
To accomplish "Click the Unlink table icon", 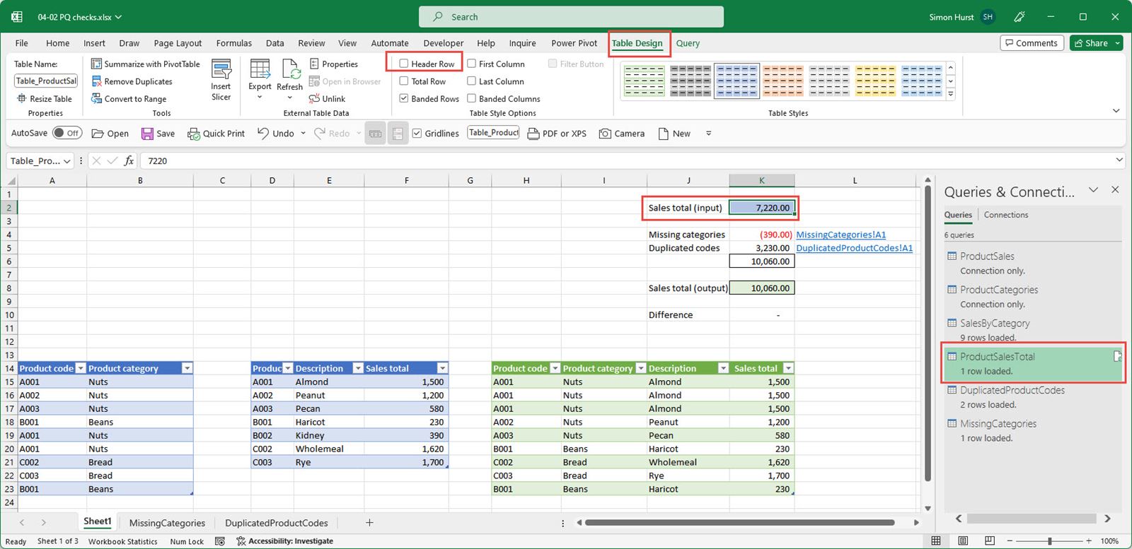I will 315,99.
